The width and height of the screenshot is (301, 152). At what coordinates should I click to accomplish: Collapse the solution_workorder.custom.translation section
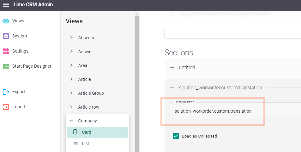pyautogui.click(x=172, y=88)
